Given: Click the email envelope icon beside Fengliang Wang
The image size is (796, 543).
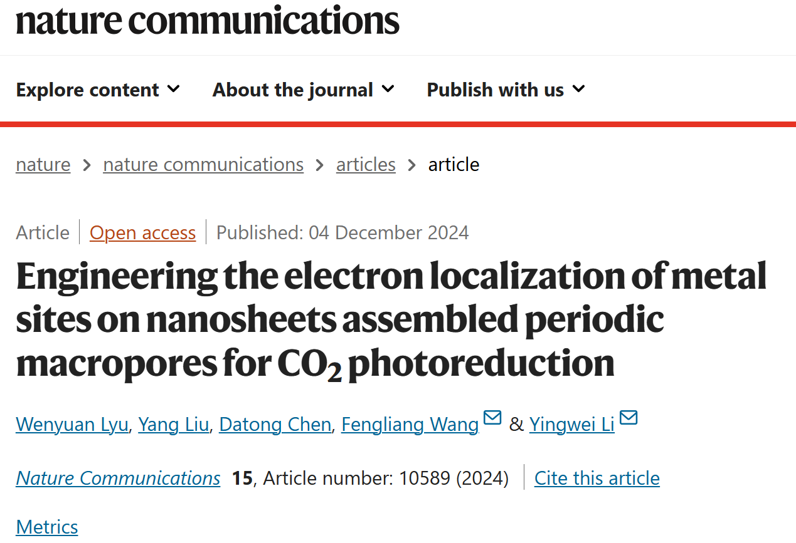Looking at the screenshot, I should click(492, 417).
